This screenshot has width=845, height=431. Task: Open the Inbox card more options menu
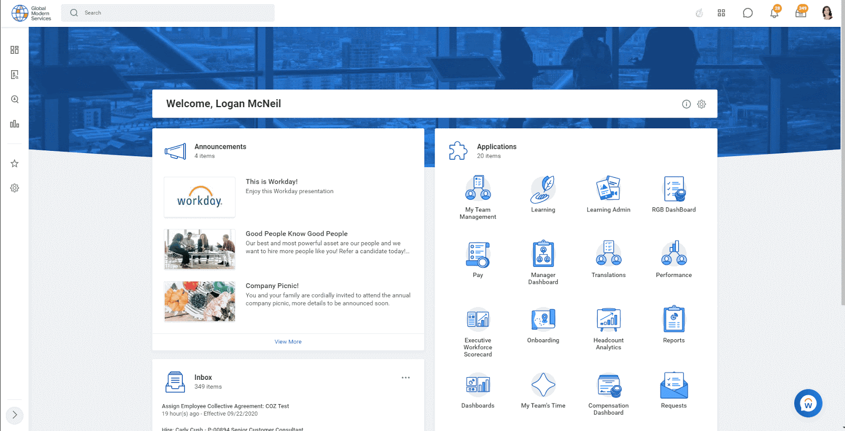tap(406, 378)
